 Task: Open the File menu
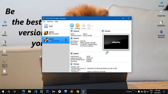44,21
